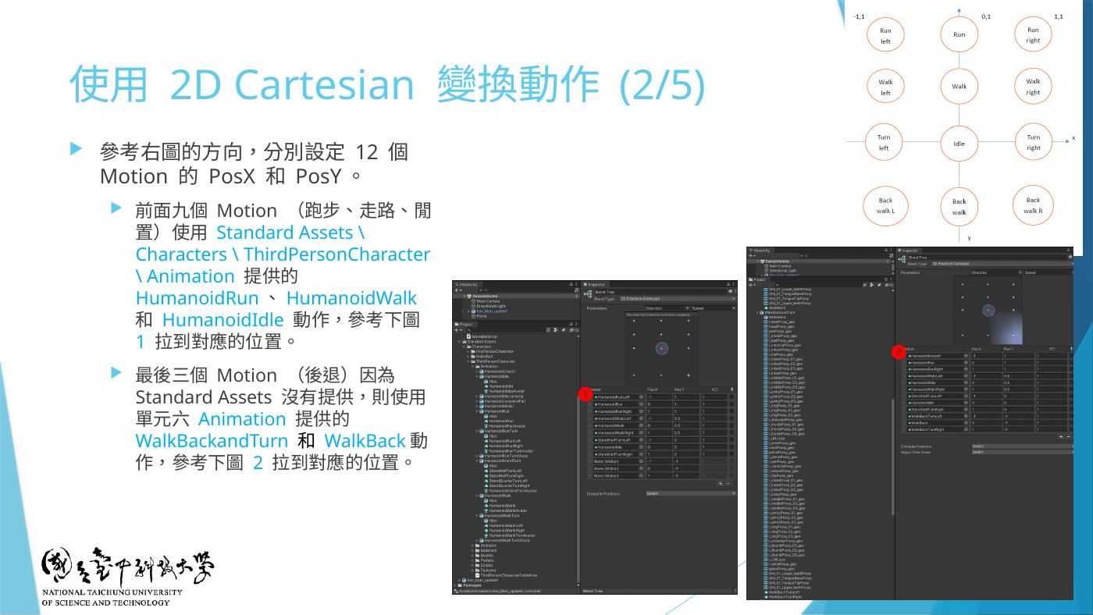Click Blend Tree icon in left Inspector header
The image size is (1093, 615).
coord(588,293)
